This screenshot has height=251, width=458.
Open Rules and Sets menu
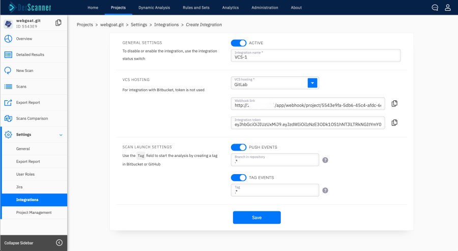196,8
